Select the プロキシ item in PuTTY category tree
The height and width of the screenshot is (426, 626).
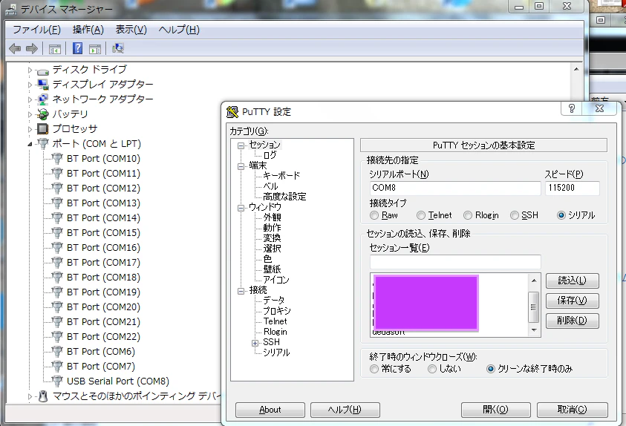(x=277, y=311)
